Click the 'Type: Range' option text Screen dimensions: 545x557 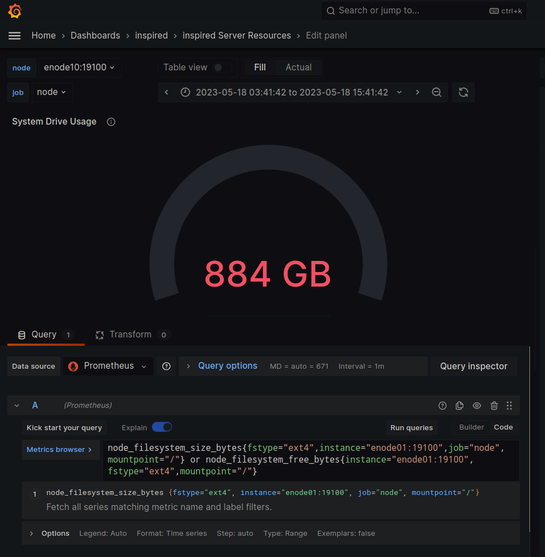pyautogui.click(x=285, y=534)
